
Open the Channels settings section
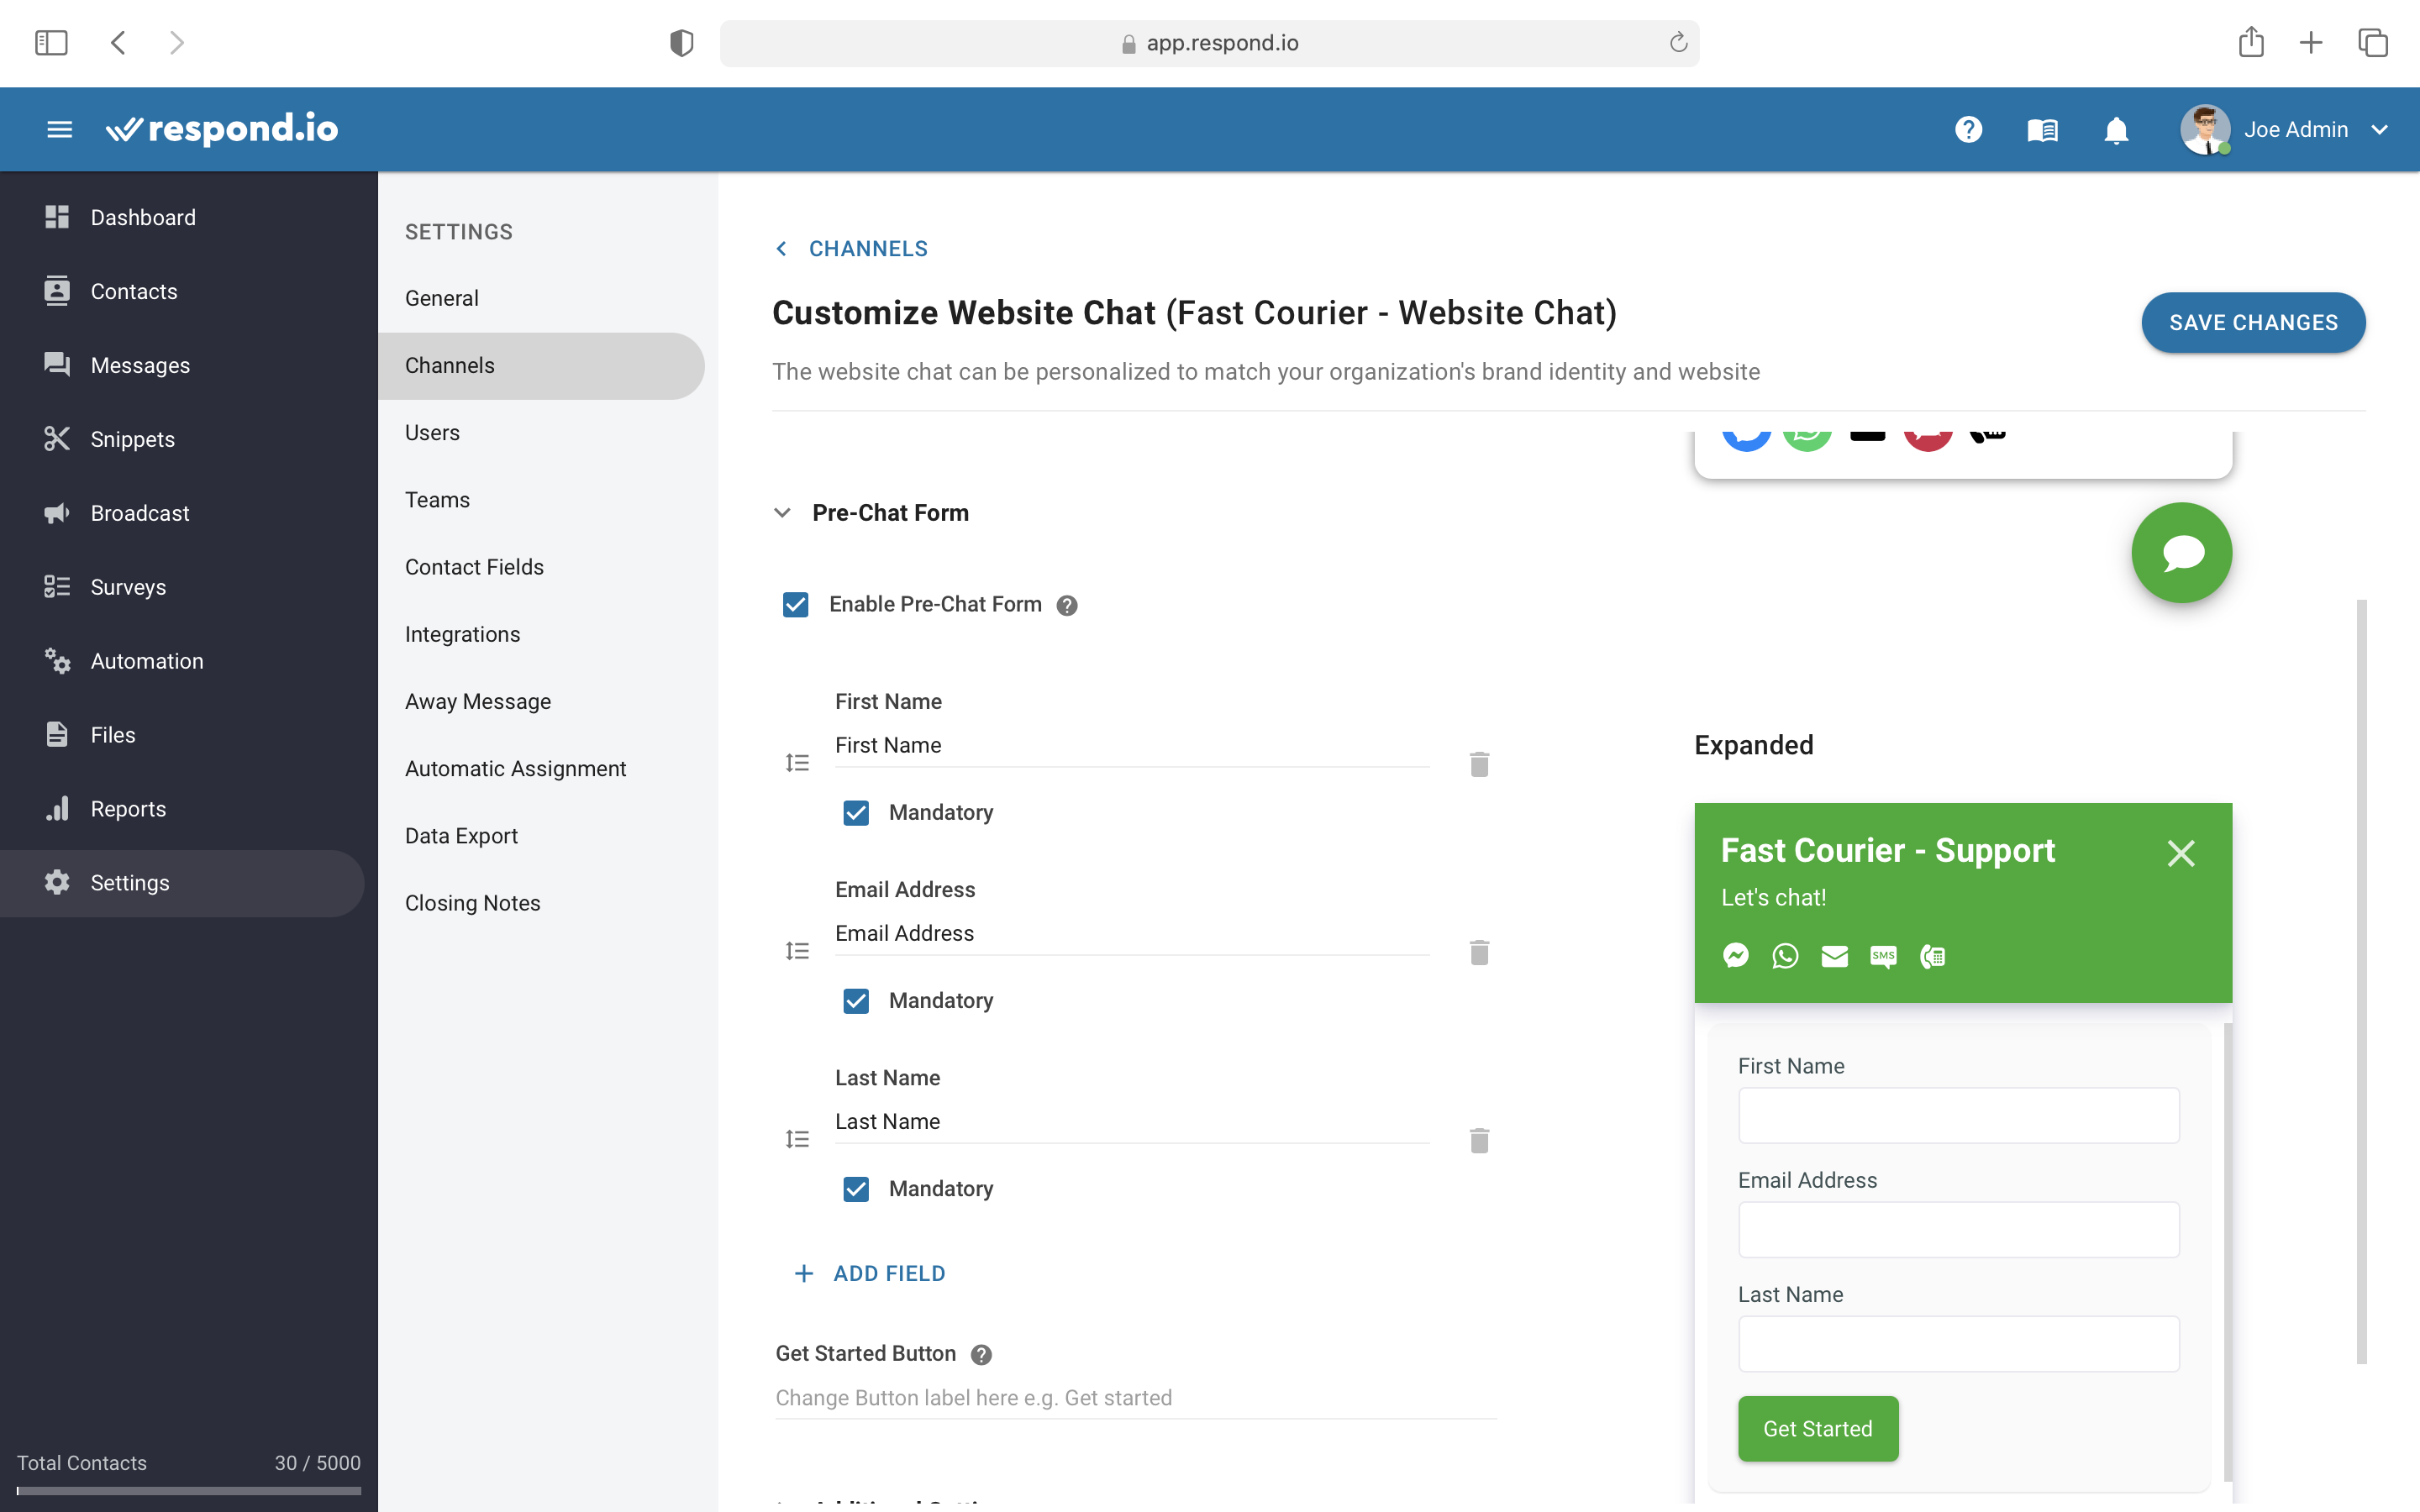pyautogui.click(x=450, y=365)
